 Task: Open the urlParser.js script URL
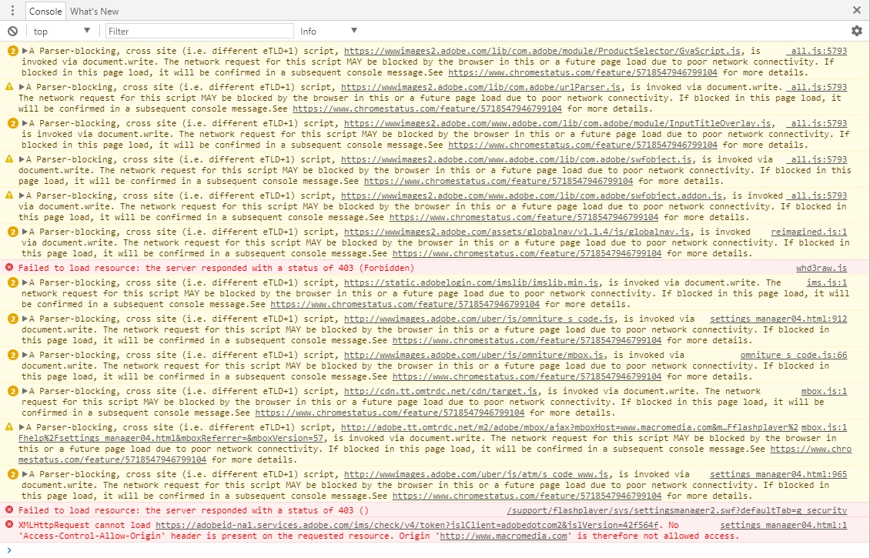480,87
